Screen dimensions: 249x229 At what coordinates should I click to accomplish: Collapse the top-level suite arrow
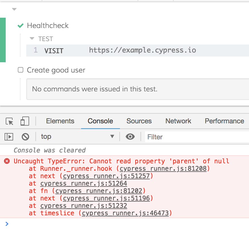click(14, 9)
